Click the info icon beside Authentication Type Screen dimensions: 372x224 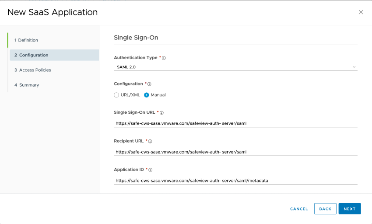(x=164, y=58)
